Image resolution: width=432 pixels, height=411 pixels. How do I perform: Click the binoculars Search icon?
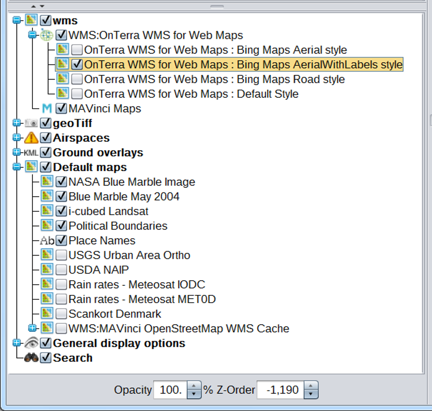31,358
